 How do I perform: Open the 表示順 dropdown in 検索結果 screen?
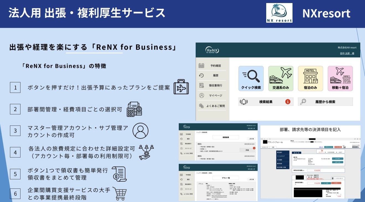pos(251,139)
